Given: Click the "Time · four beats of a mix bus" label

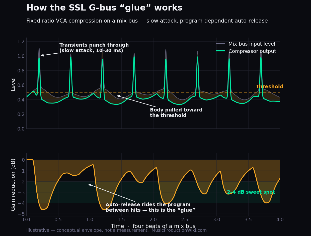Looking at the screenshot, I should tap(153, 226).
